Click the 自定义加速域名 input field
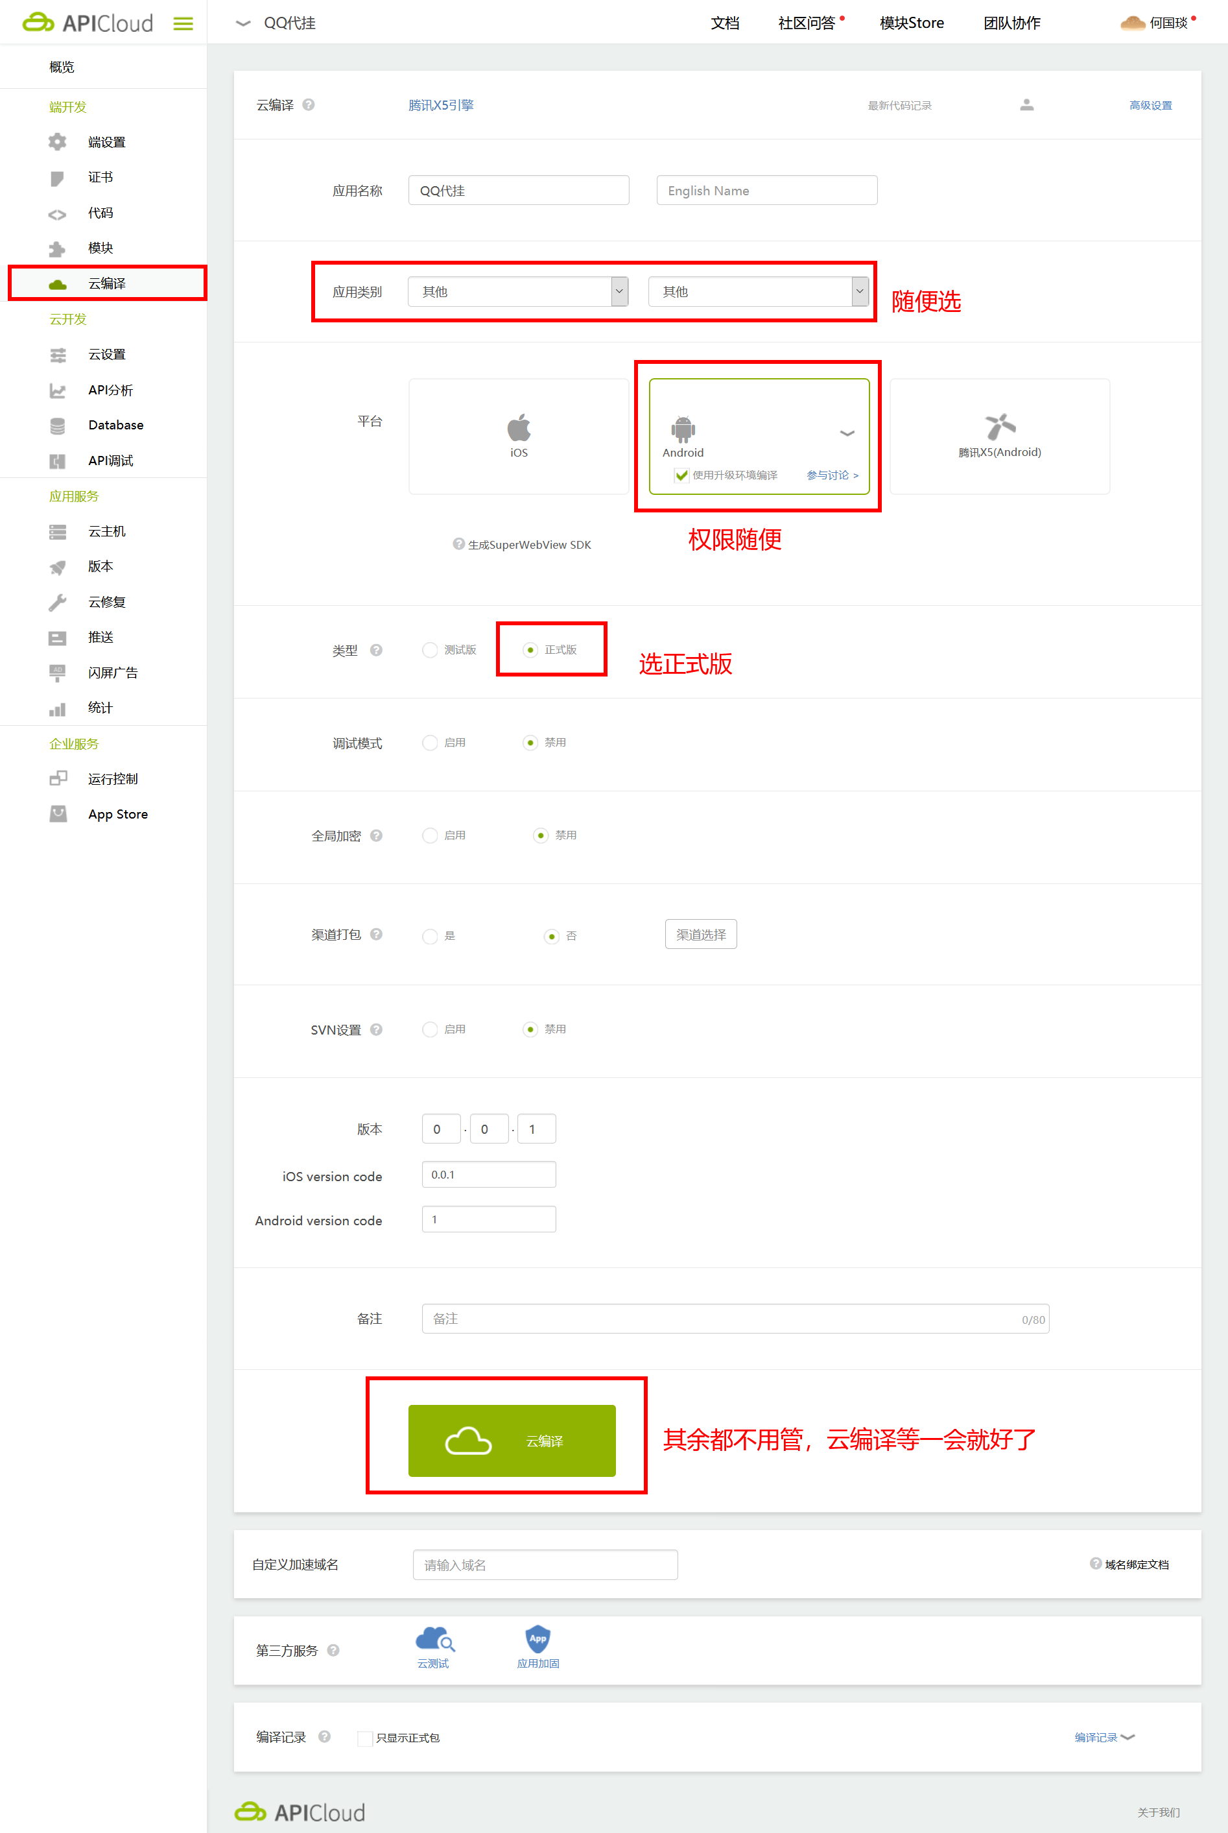Image resolution: width=1228 pixels, height=1833 pixels. coord(545,1565)
